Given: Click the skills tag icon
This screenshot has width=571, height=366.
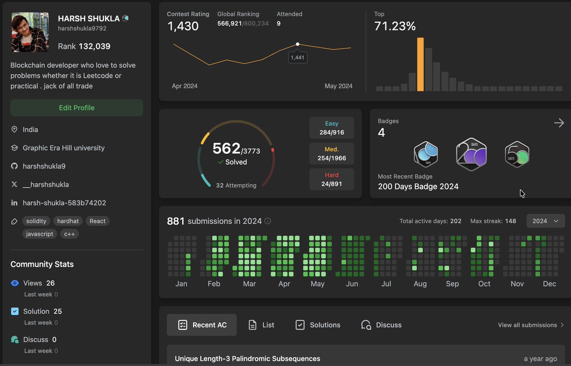Looking at the screenshot, I should 14,221.
